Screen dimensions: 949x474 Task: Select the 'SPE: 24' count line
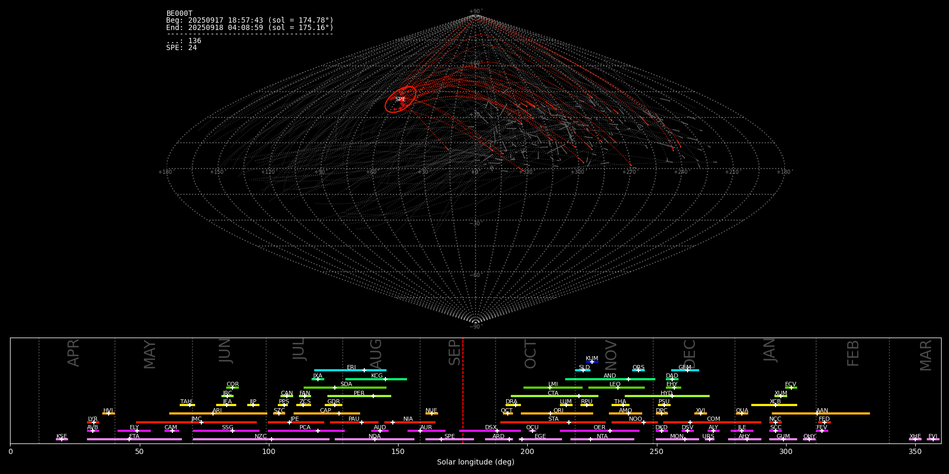click(x=181, y=48)
